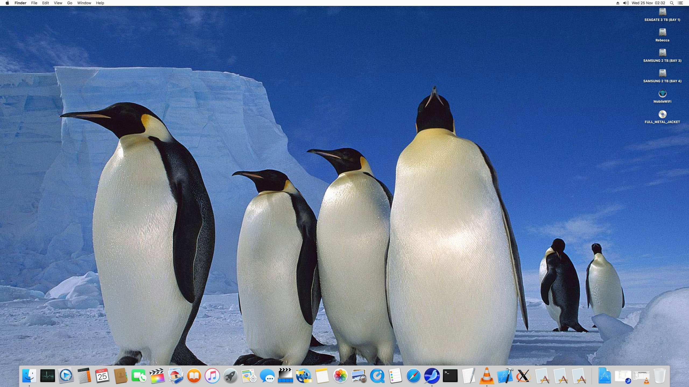Open the Edit menu
The width and height of the screenshot is (689, 387).
45,3
